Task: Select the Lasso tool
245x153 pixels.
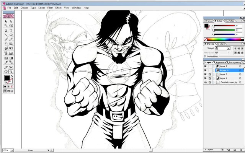Action: [11, 26]
